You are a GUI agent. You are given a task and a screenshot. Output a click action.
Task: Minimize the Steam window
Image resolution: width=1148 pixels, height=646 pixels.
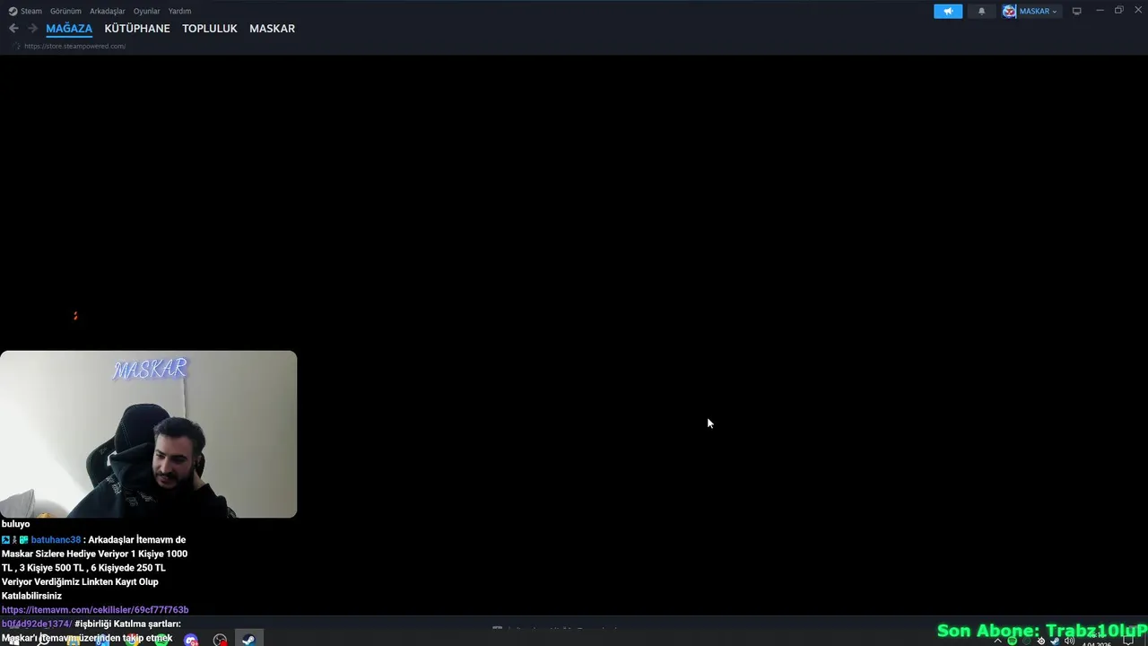click(1100, 11)
